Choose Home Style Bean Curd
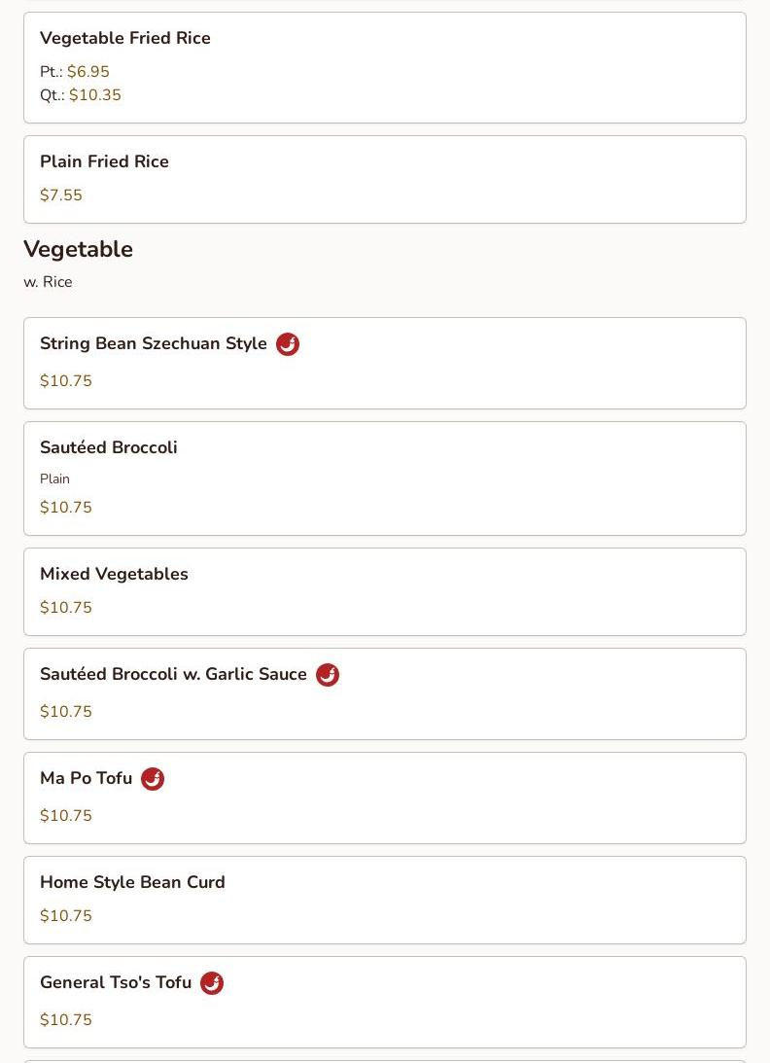 click(x=385, y=901)
